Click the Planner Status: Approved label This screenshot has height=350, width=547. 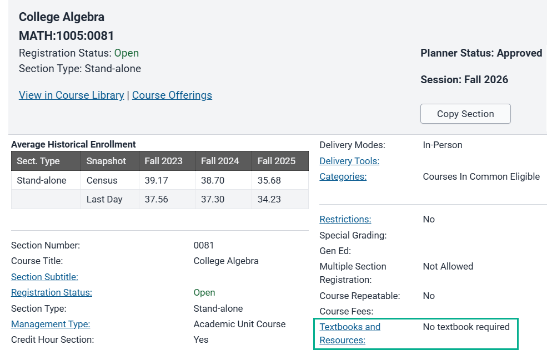pos(481,53)
